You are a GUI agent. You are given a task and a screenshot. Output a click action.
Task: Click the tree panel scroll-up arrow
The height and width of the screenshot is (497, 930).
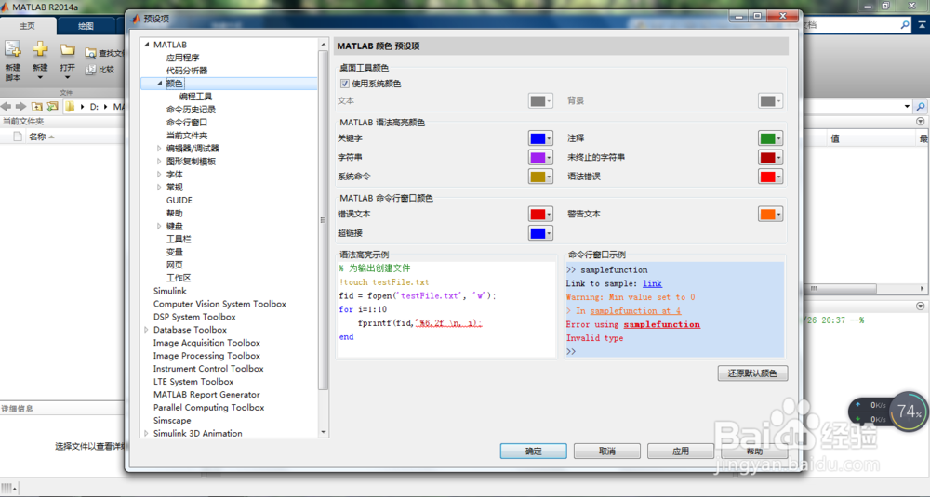coord(324,45)
